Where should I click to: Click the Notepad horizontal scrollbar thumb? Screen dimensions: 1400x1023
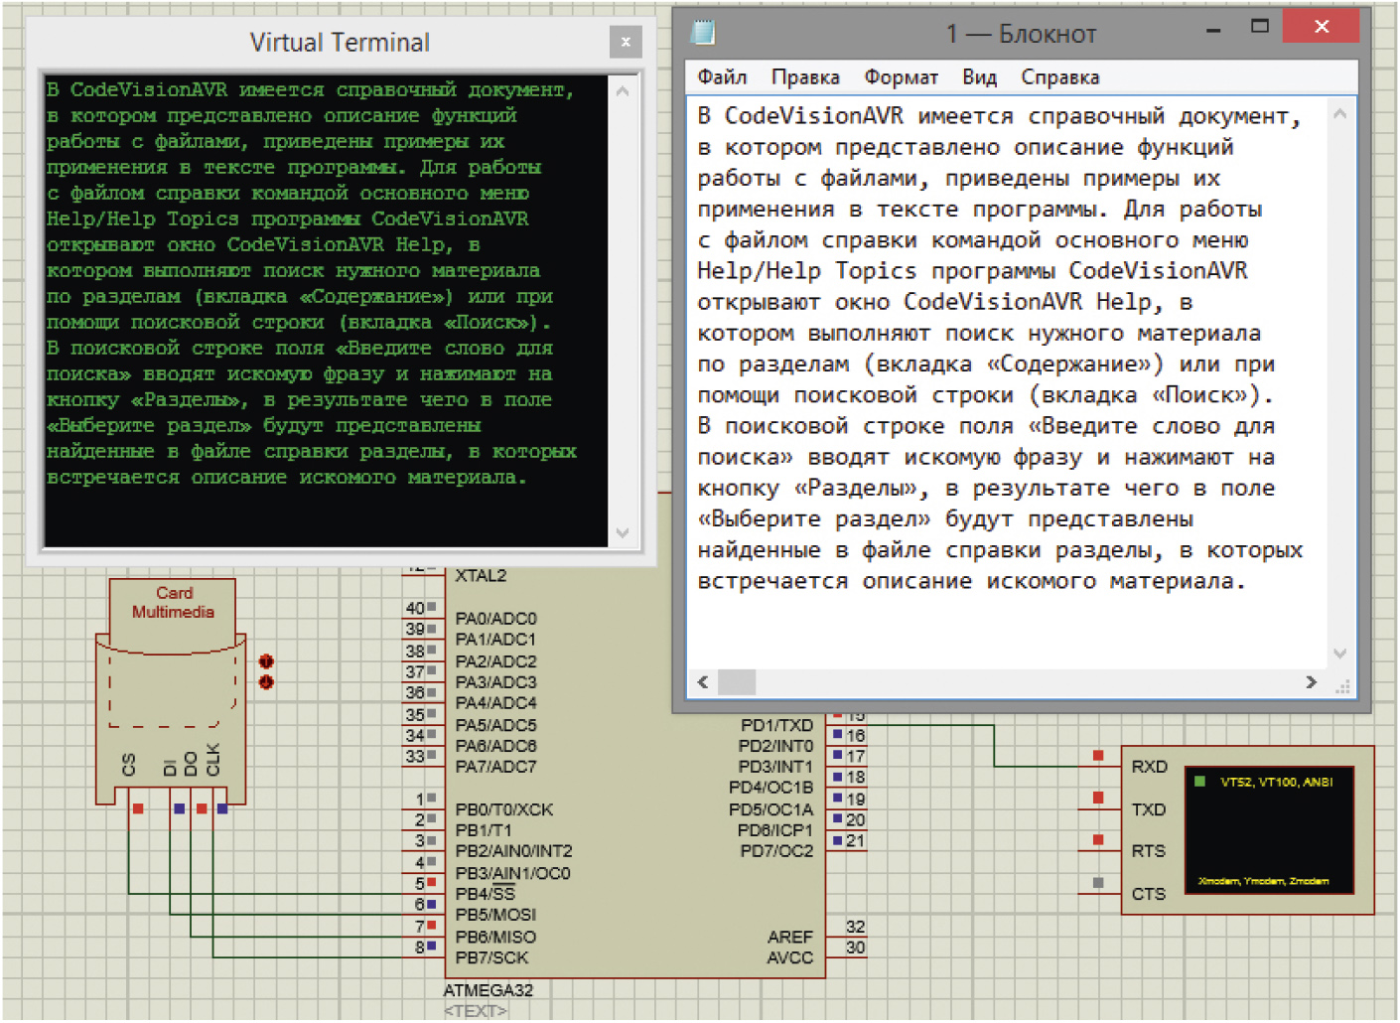coord(737,682)
